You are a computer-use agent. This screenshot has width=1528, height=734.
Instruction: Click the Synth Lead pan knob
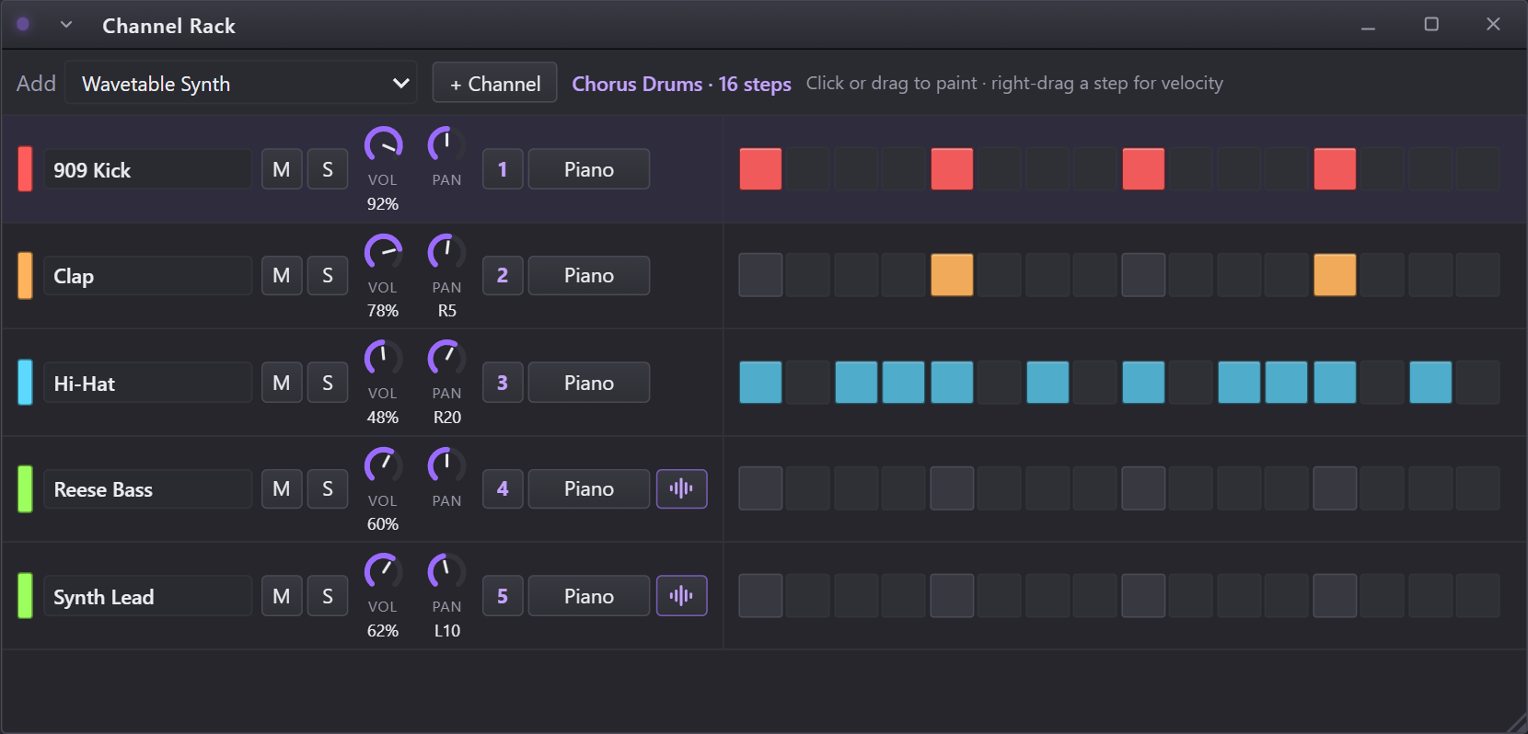[446, 572]
